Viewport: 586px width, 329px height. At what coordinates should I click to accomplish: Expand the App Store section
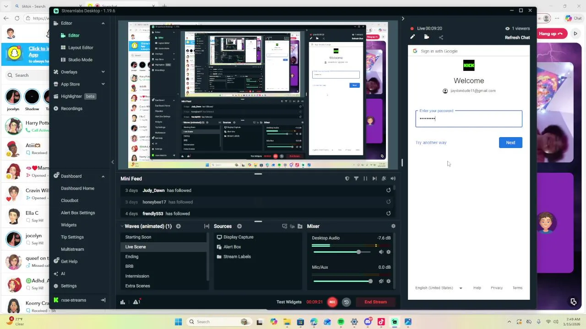tap(103, 84)
